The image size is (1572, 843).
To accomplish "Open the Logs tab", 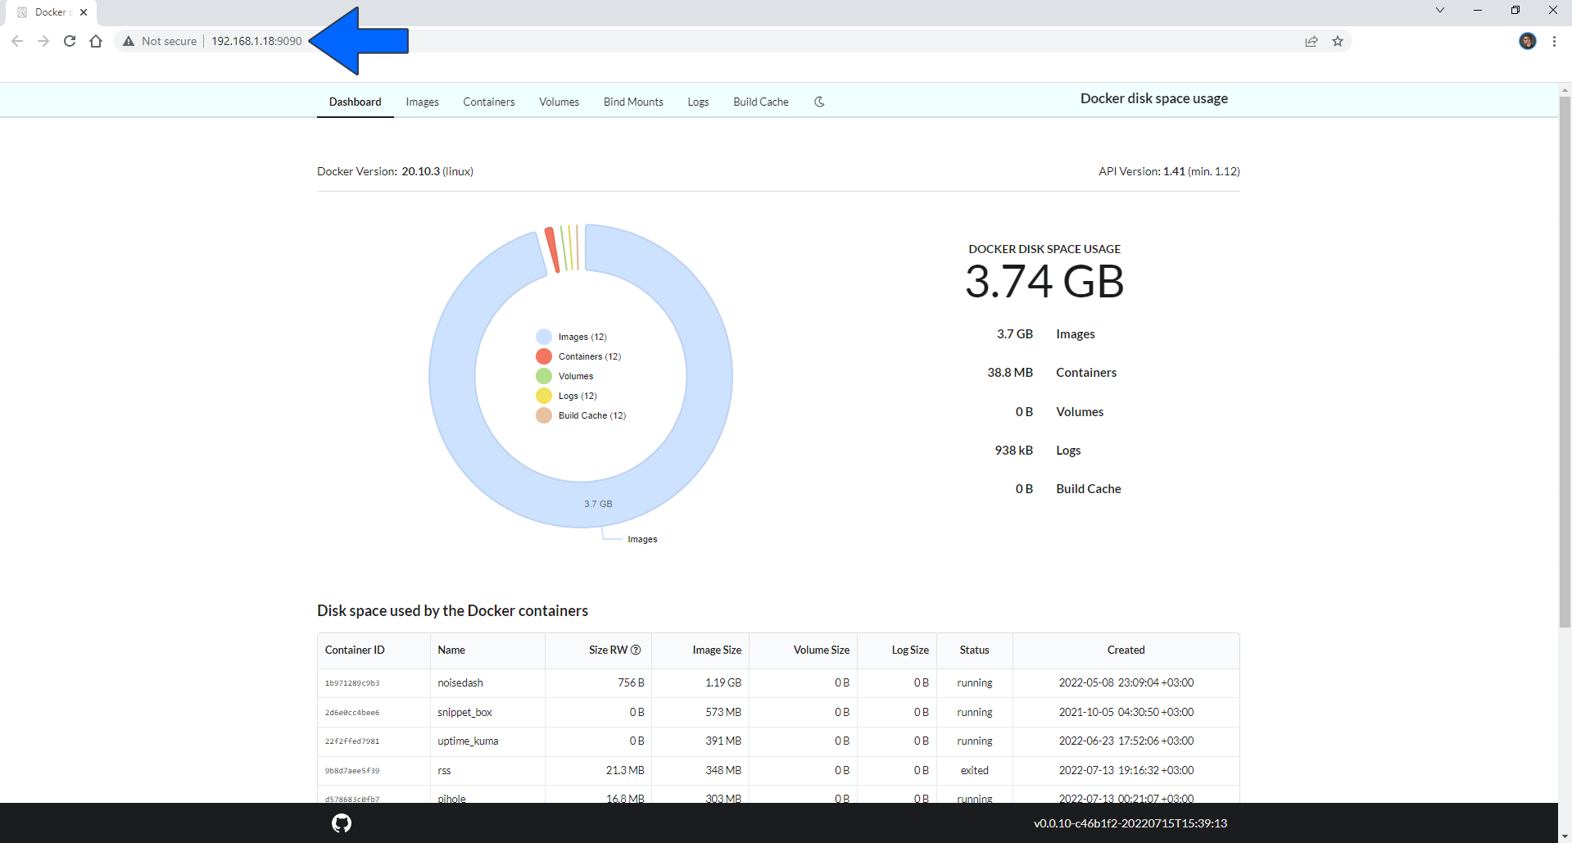I will click(x=699, y=102).
